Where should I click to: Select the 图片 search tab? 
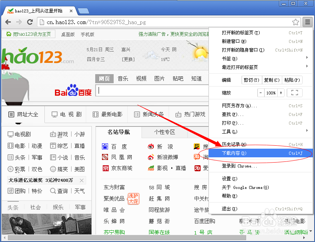tap(160, 79)
